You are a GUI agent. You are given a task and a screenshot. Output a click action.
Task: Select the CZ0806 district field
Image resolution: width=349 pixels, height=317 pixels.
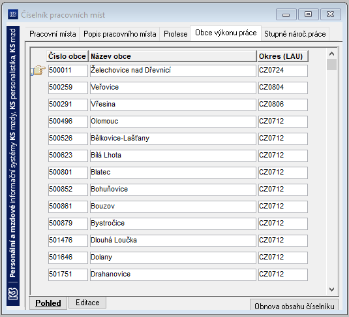pyautogui.click(x=283, y=105)
